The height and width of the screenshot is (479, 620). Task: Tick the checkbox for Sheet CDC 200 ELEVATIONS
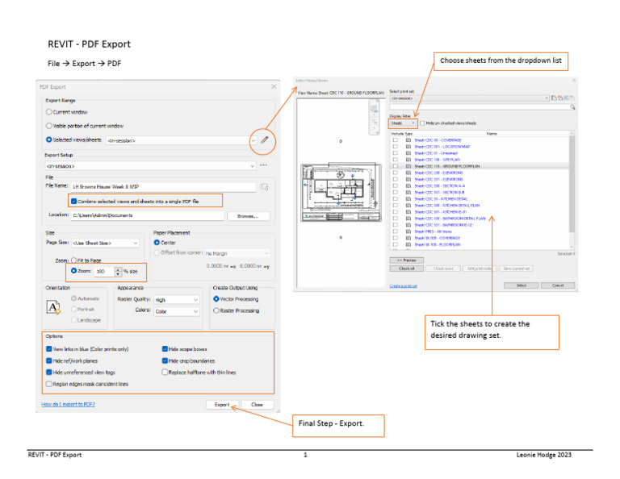pos(395,173)
